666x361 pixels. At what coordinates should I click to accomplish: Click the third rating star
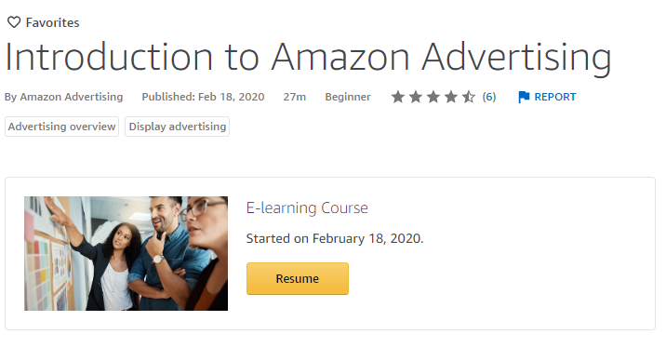433,97
